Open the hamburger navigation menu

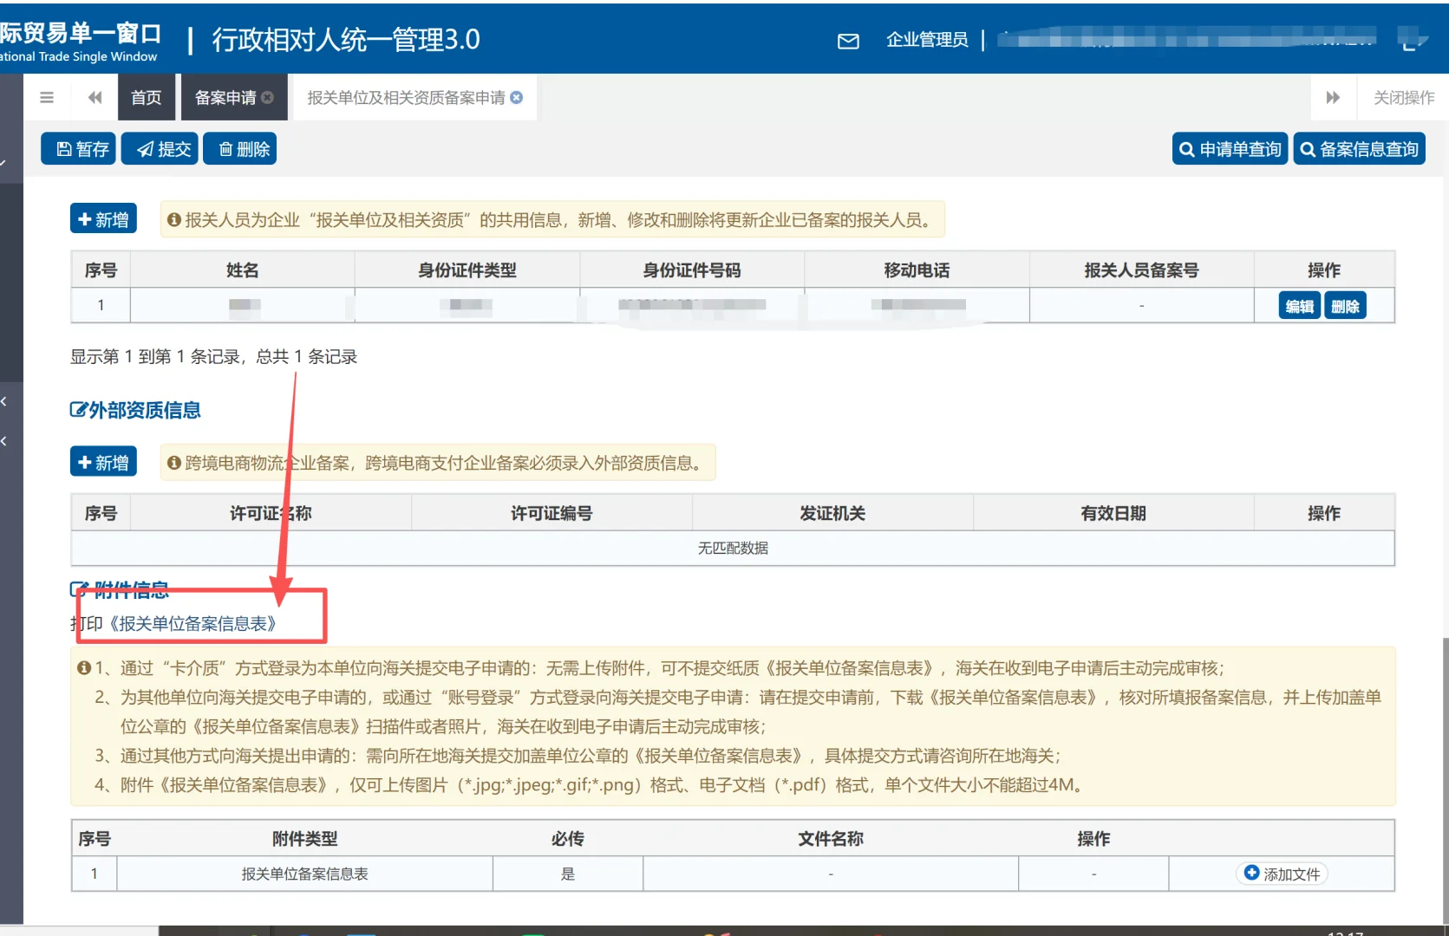tap(47, 97)
